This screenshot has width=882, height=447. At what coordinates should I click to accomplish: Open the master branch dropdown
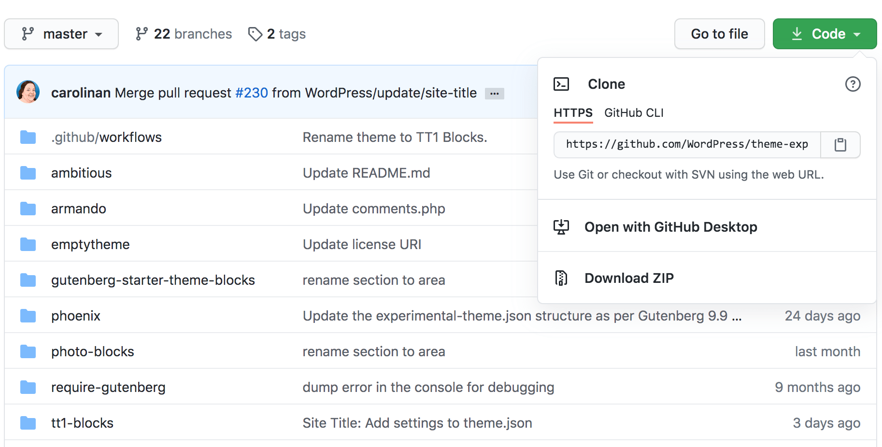pos(61,34)
